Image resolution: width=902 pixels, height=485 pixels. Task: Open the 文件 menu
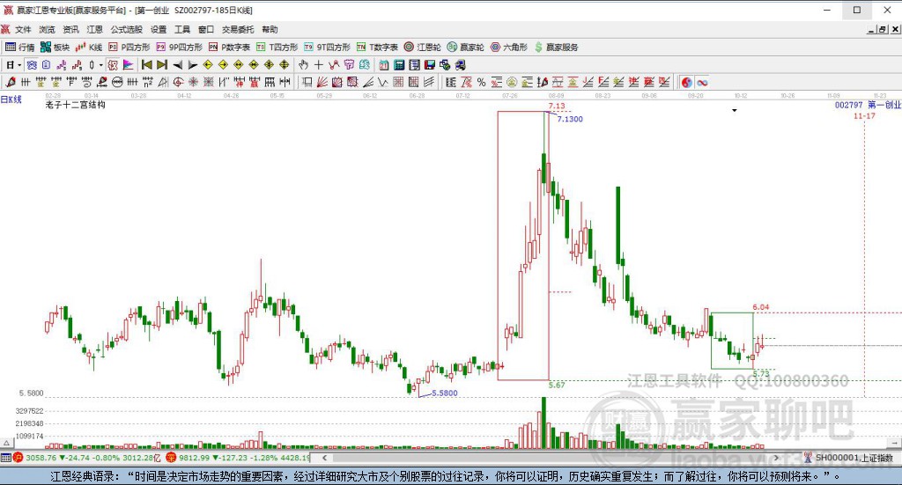point(23,29)
